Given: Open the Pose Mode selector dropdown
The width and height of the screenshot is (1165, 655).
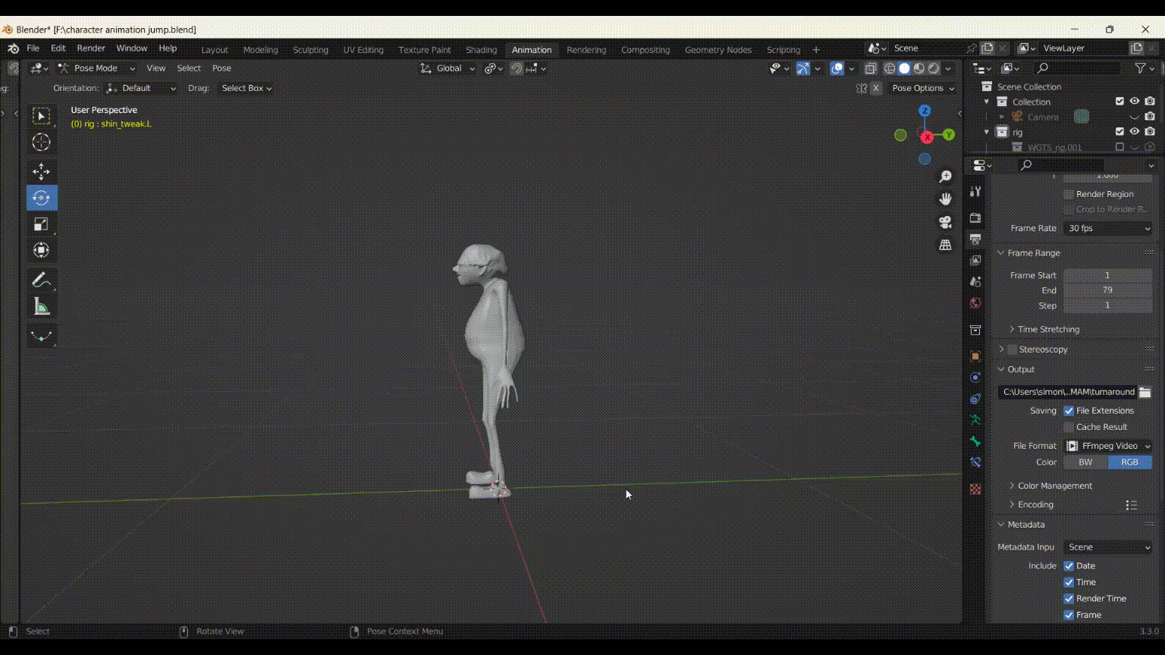Looking at the screenshot, I should pyautogui.click(x=96, y=68).
